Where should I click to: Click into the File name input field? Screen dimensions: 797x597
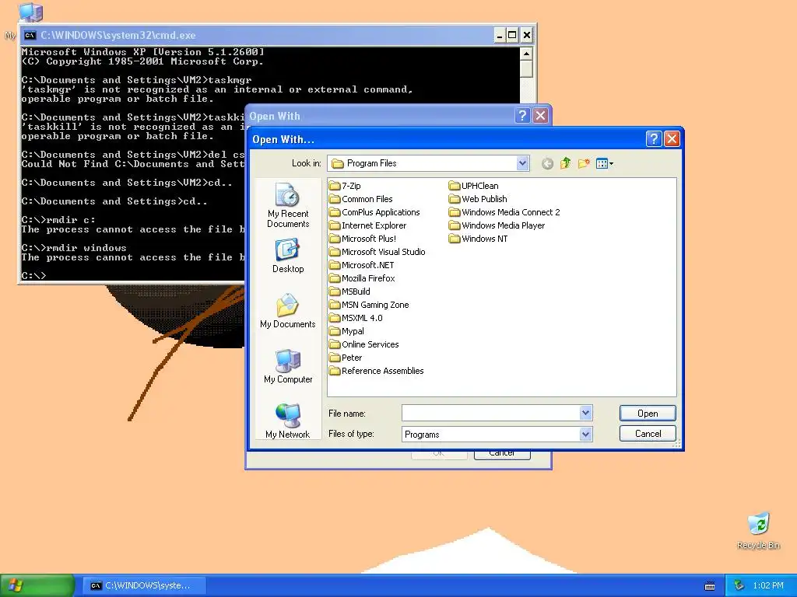pos(490,413)
